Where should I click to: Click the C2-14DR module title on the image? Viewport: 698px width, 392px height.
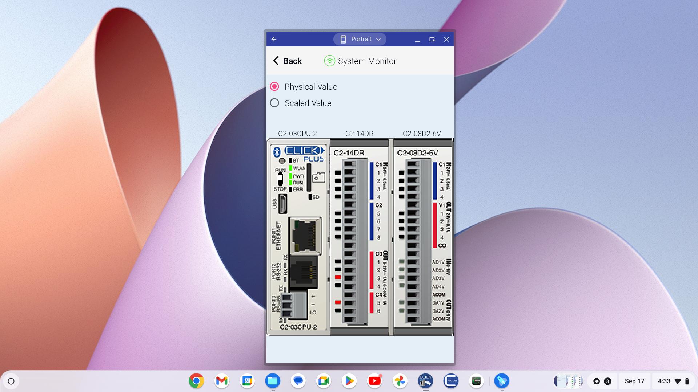click(x=349, y=153)
